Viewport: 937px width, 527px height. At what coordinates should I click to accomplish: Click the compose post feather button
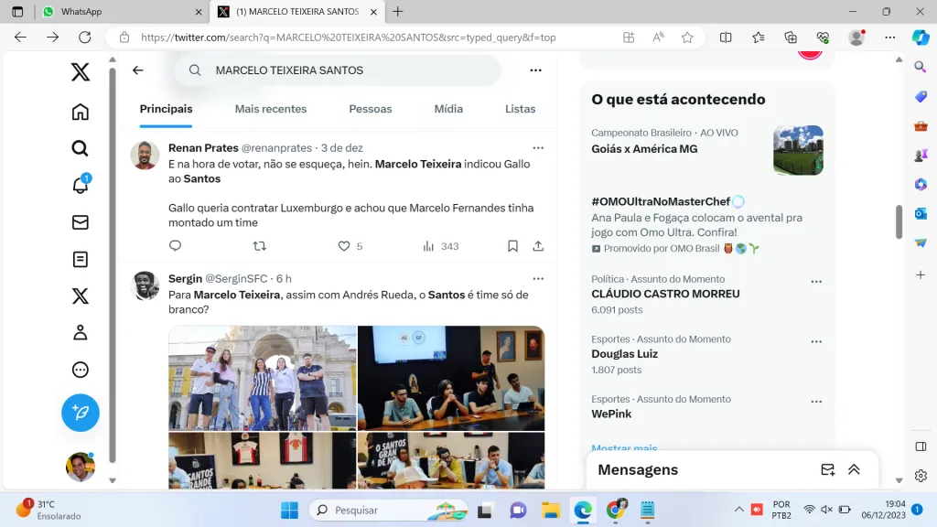pyautogui.click(x=81, y=413)
